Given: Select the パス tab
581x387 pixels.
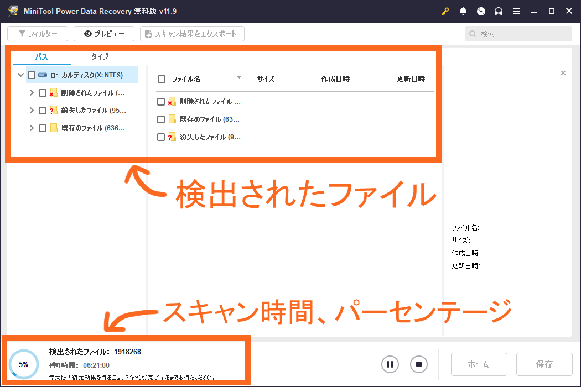Looking at the screenshot, I should [x=41, y=56].
